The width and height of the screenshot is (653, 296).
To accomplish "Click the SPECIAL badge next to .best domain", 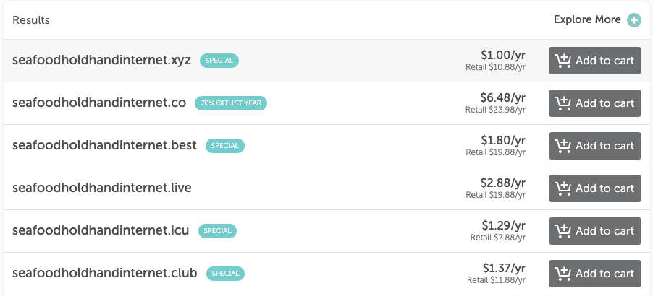I will [225, 146].
